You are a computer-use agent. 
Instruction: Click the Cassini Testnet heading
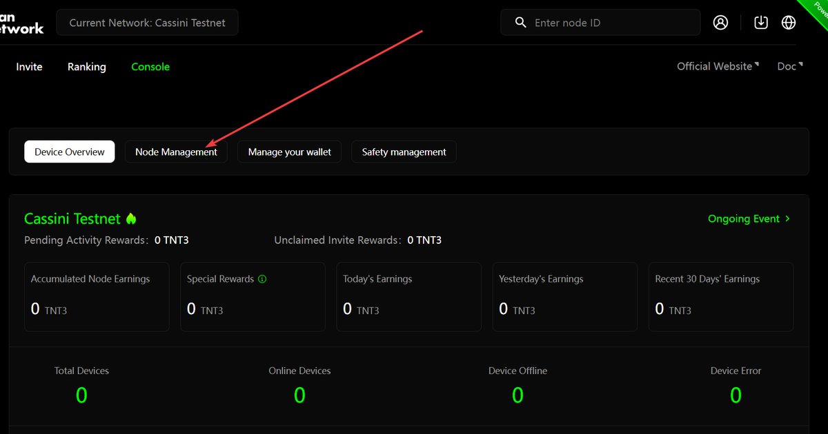click(72, 218)
